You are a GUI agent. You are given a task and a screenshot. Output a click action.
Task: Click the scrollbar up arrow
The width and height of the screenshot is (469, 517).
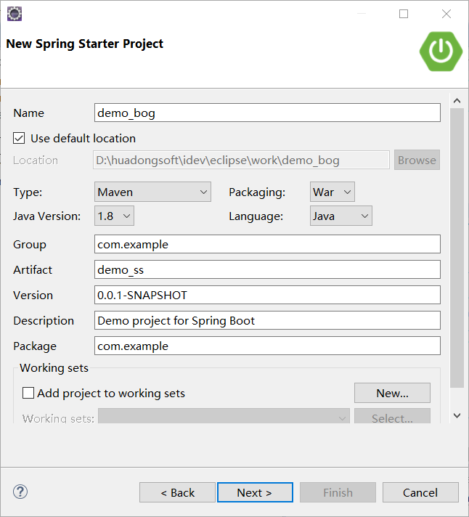point(457,100)
